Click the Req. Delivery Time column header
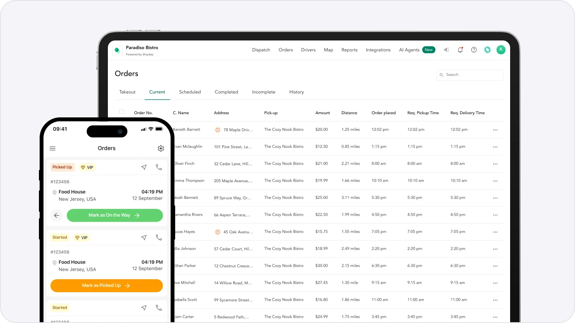The height and width of the screenshot is (323, 575). 468,113
